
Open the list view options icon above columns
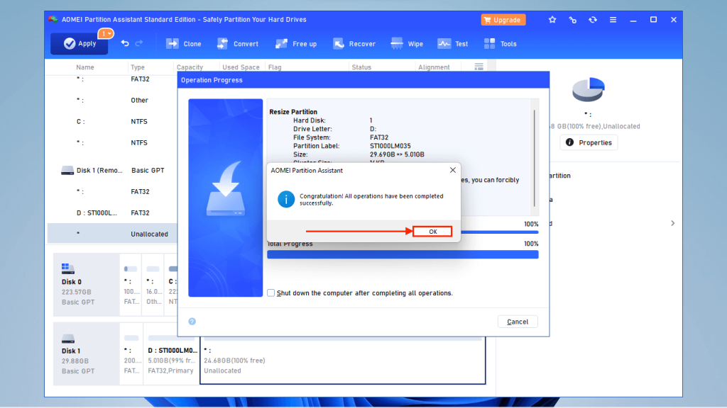tap(479, 66)
